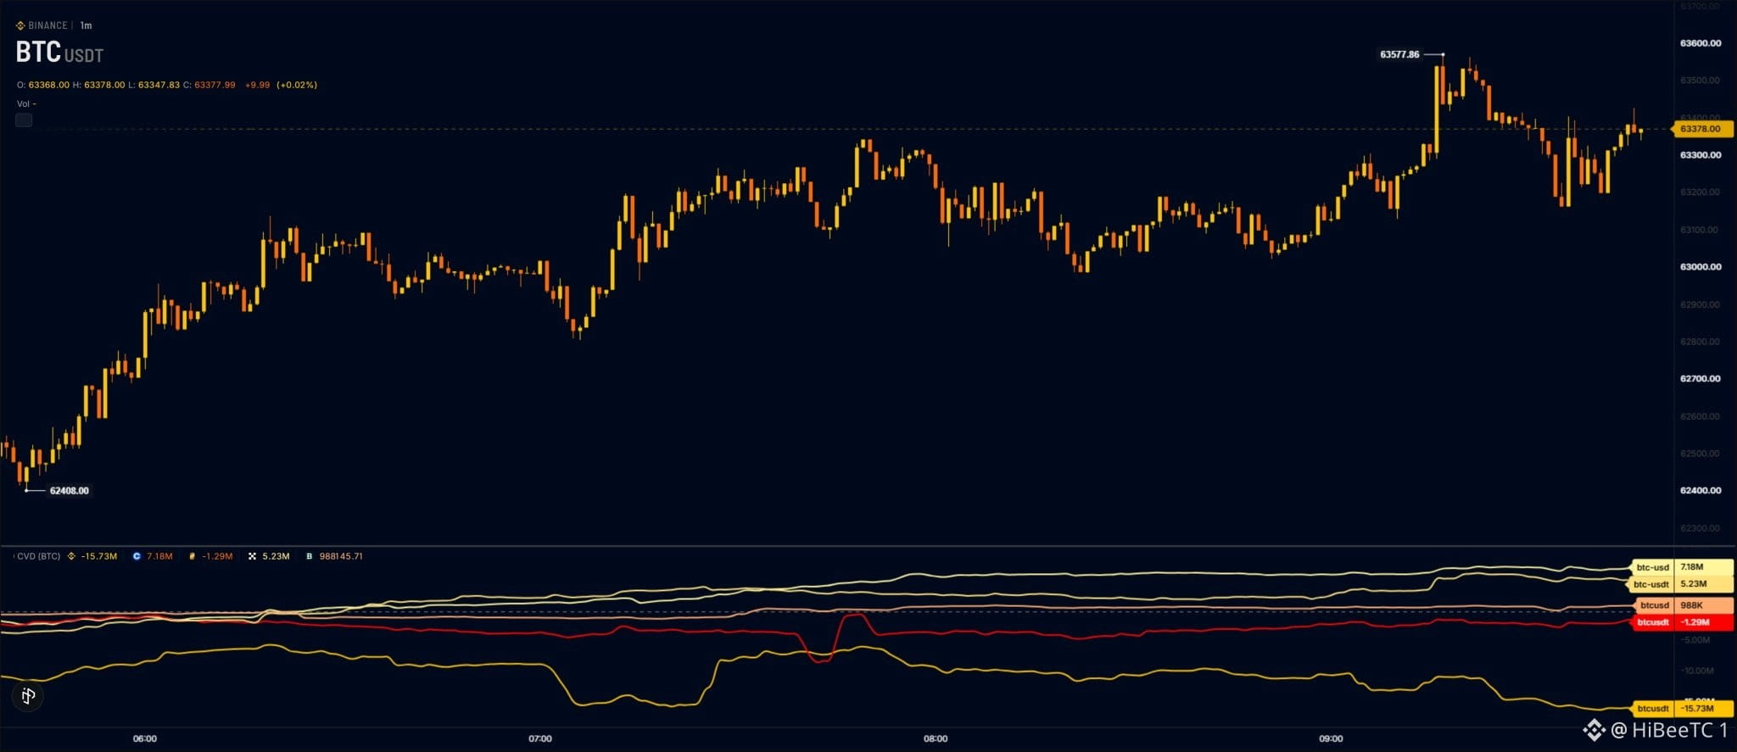Click the red btcusdt series tag

coord(1652,622)
